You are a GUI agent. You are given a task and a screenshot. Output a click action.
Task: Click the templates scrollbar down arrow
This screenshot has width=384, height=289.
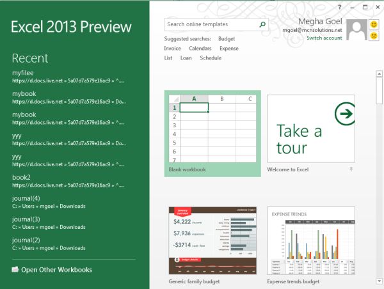pos(379,281)
